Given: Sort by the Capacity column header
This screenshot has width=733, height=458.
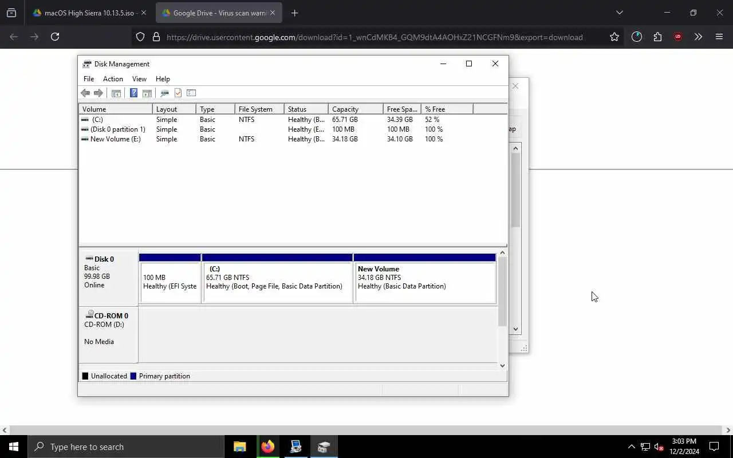Looking at the screenshot, I should coord(356,109).
